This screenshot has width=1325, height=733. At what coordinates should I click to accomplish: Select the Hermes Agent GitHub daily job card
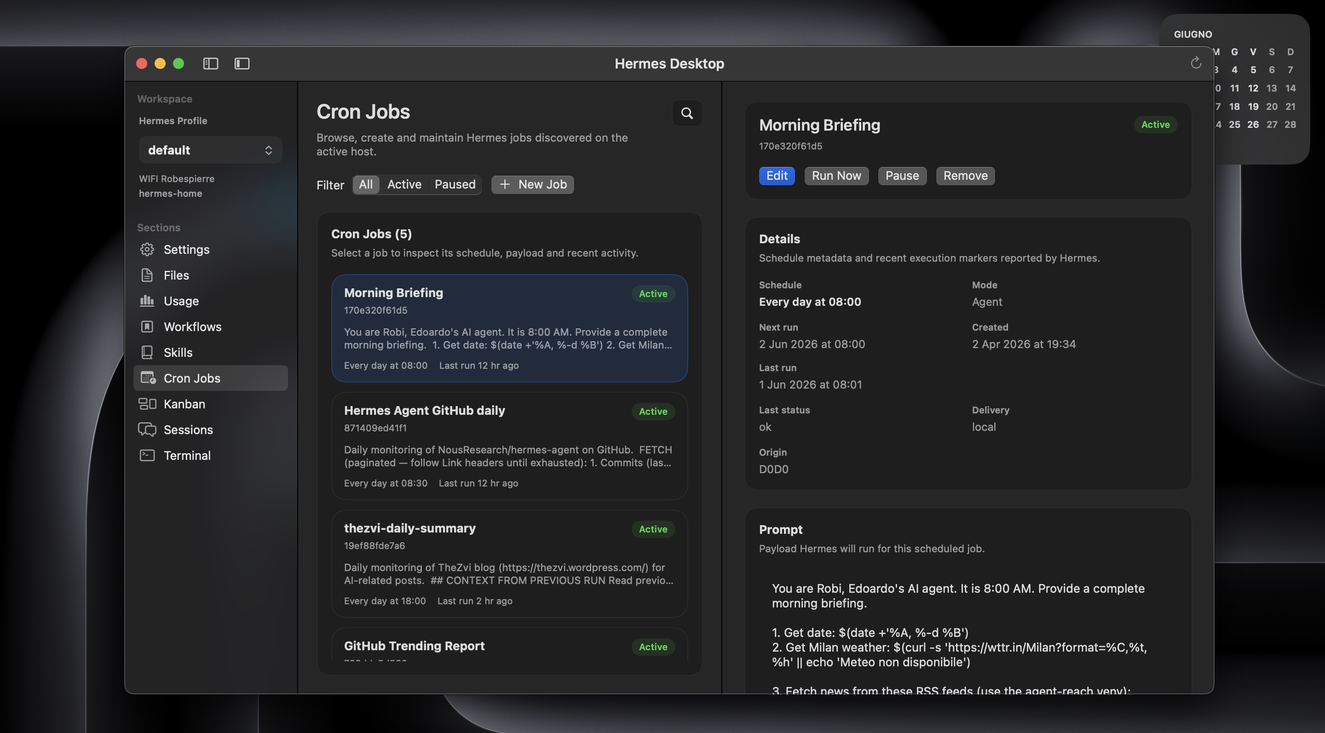coord(509,446)
